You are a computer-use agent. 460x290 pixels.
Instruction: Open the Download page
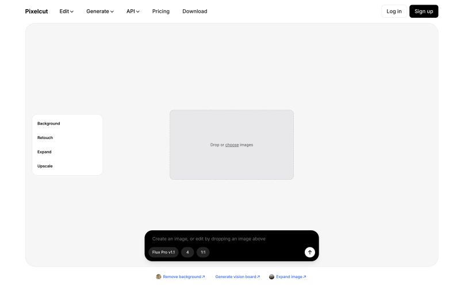[195, 11]
